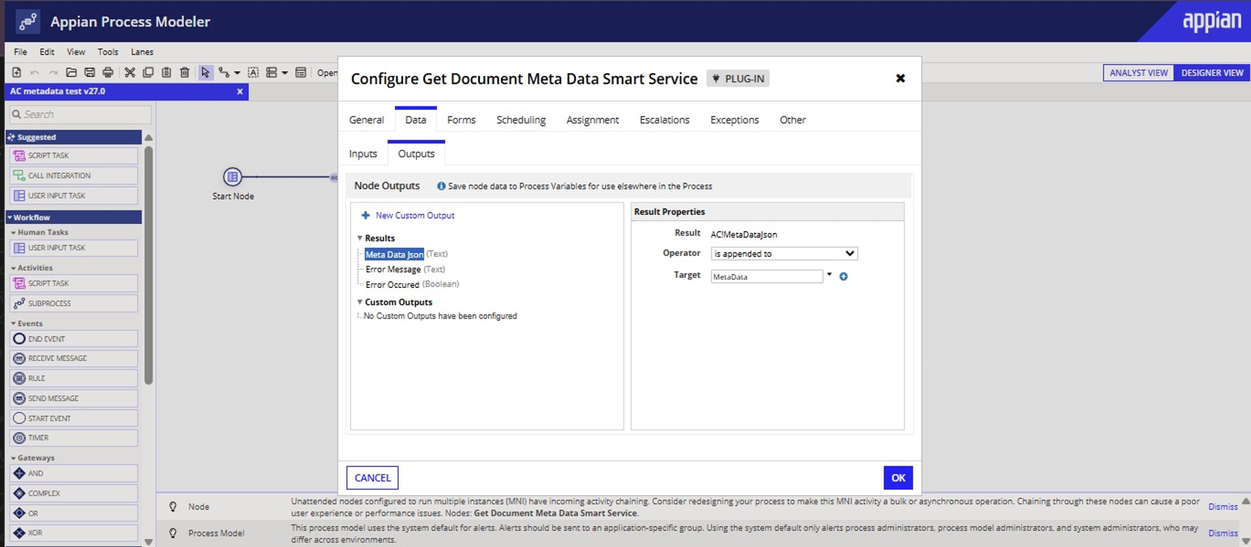
Task: Open the Inputs sub-tab
Action: pyautogui.click(x=363, y=153)
